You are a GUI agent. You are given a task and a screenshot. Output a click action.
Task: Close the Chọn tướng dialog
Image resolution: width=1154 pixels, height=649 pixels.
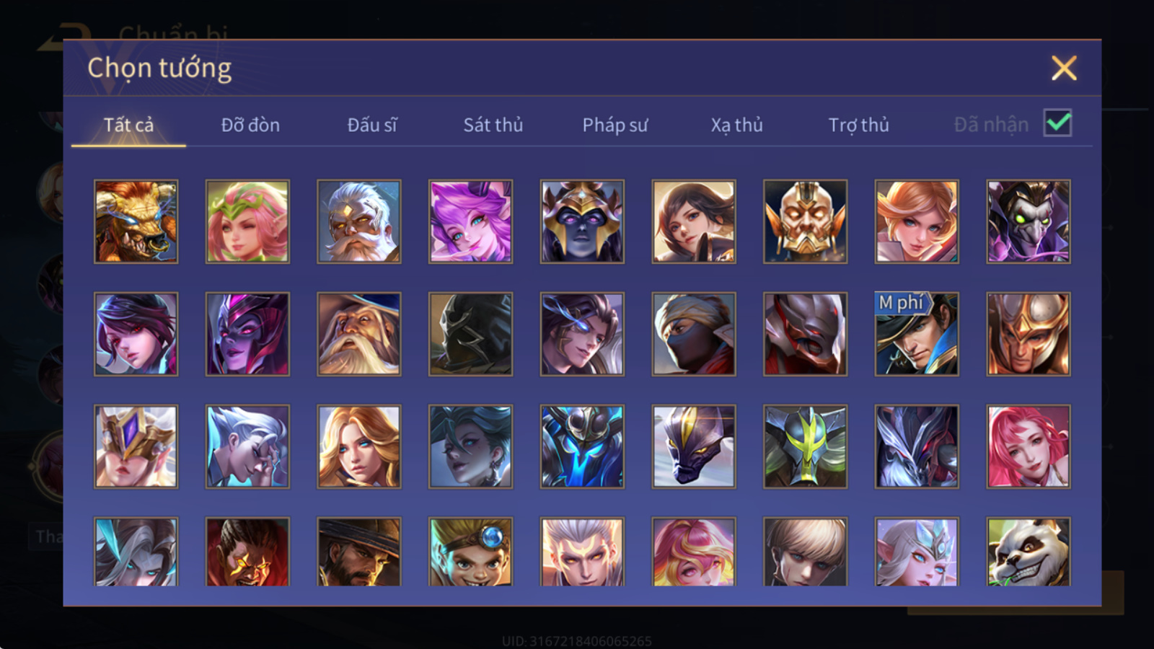1064,68
